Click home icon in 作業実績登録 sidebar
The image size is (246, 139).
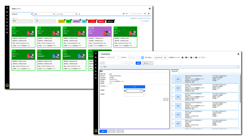coord(96,61)
